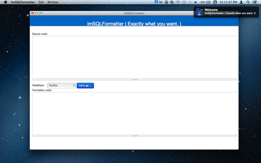Open the Time Machine menu bar icon
This screenshot has height=163, width=261.
[184, 2]
